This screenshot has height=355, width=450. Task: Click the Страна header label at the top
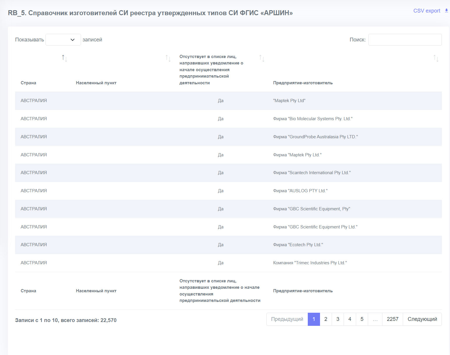pos(28,83)
